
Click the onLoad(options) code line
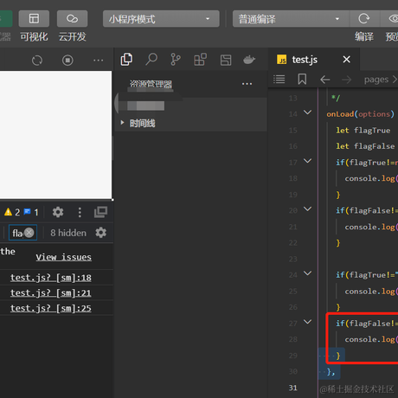(360, 114)
